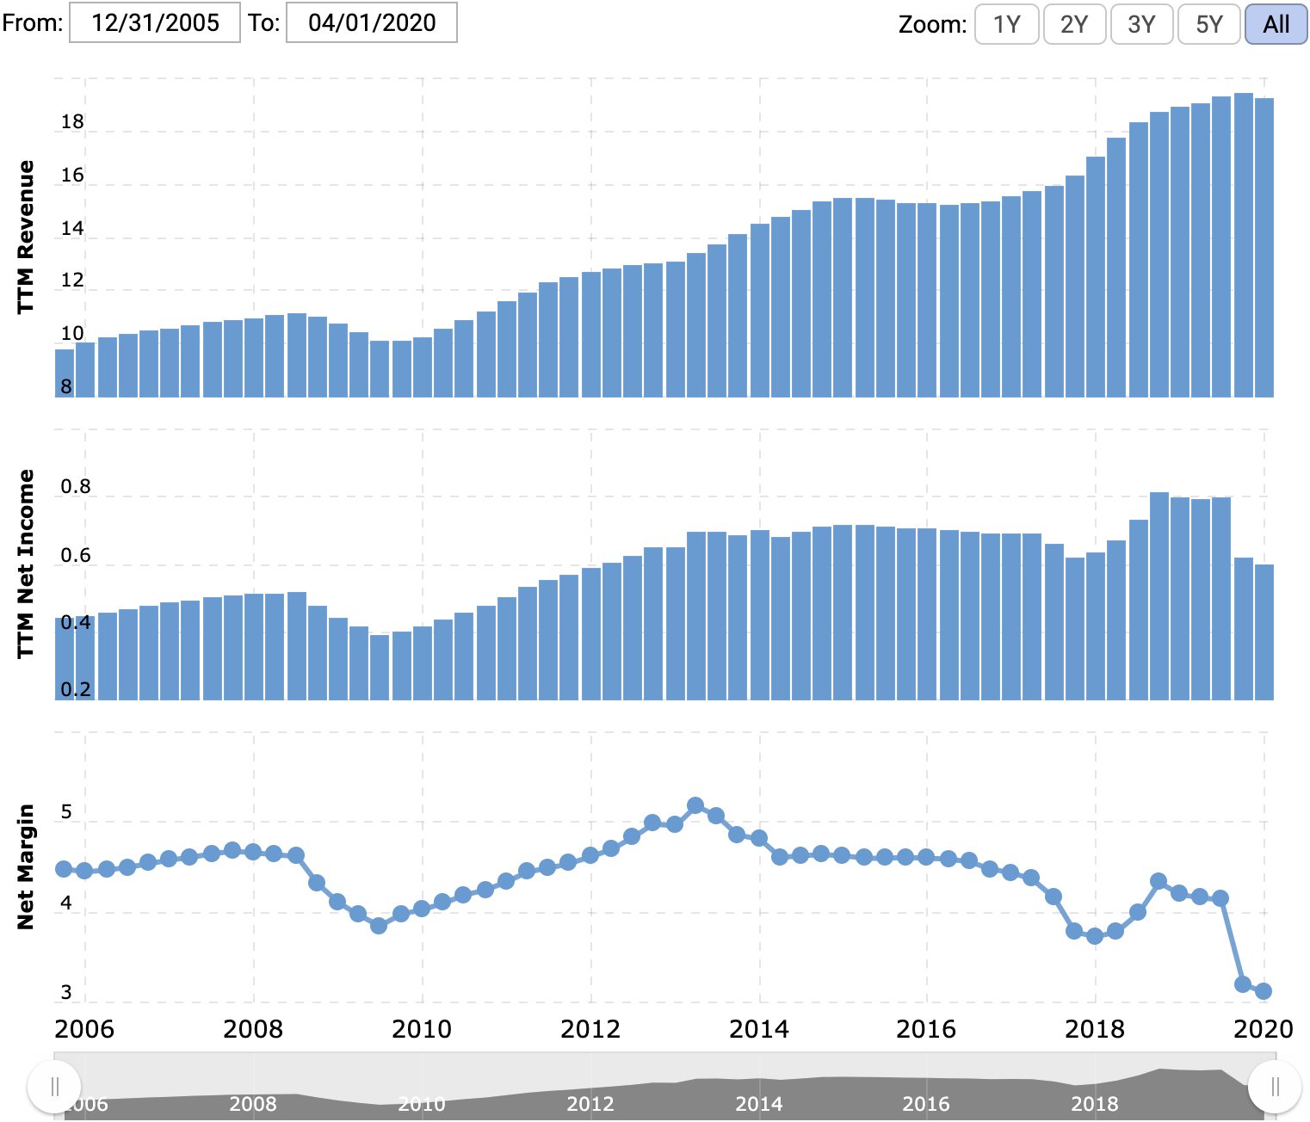Click the lowest 2009 Net Margin point

(379, 926)
